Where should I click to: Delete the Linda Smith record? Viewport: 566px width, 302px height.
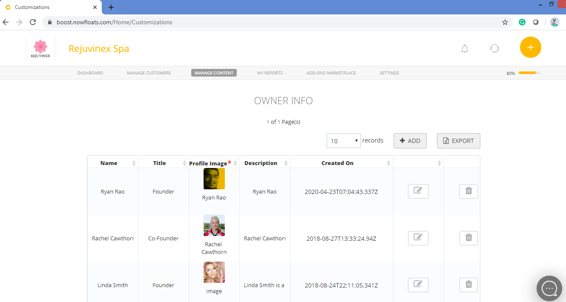coord(468,285)
